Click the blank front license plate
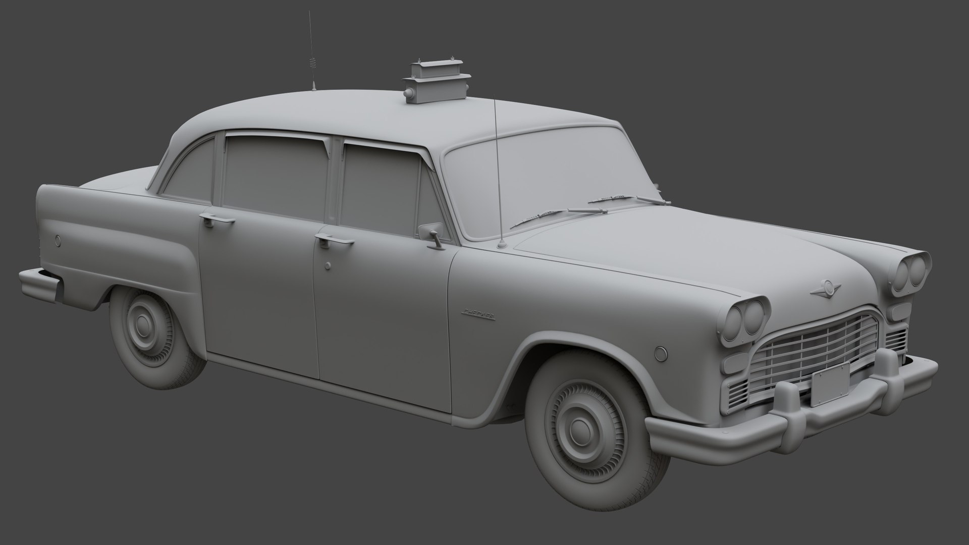 coord(831,385)
